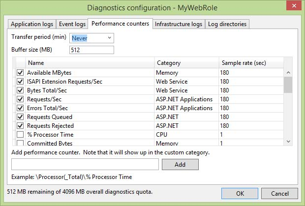
Task: Toggle the Errors Total/Sec checkbox
Action: click(x=20, y=108)
